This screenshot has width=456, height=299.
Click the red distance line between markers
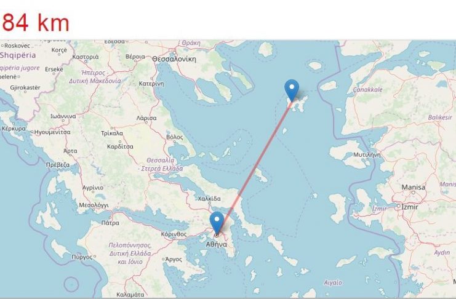(255, 168)
